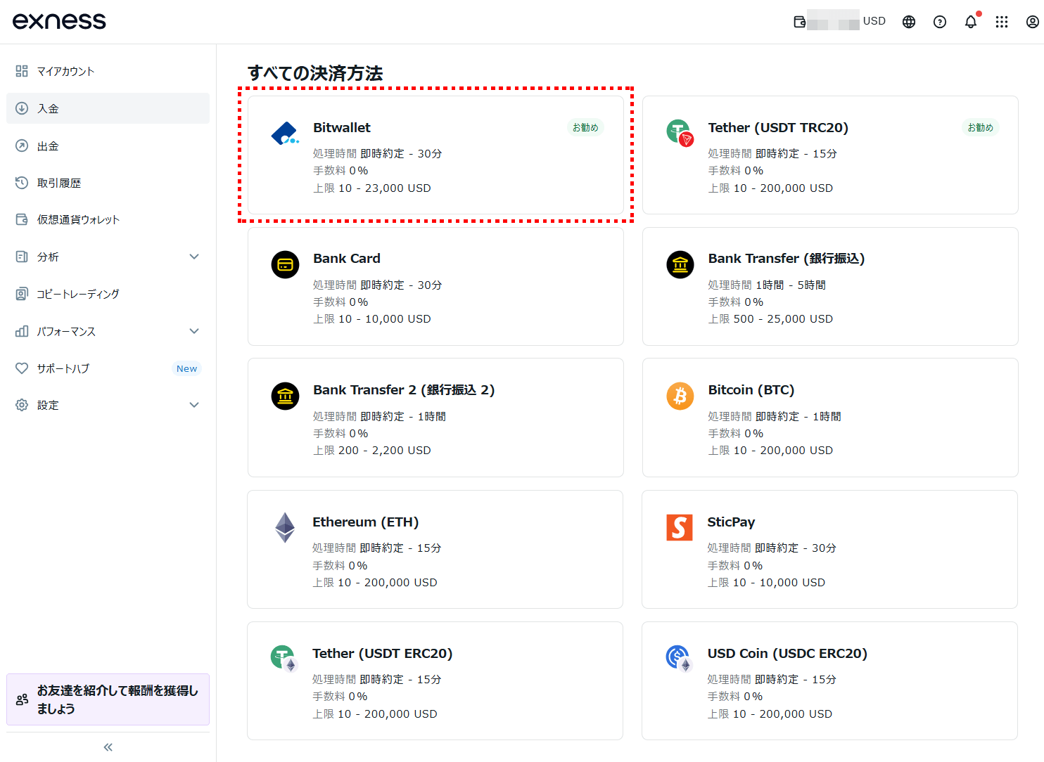Open the user profile icon
The height and width of the screenshot is (762, 1044).
(1032, 22)
